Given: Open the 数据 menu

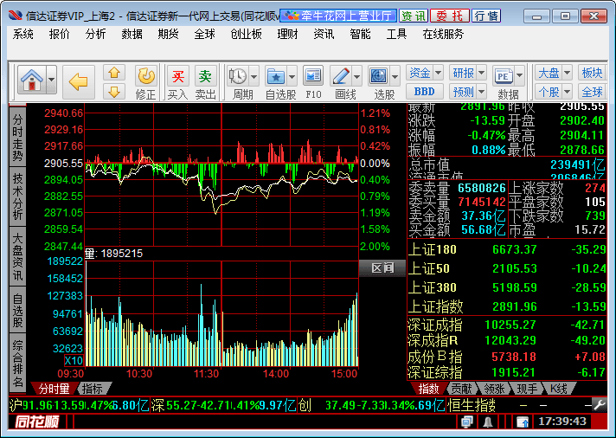Looking at the screenshot, I should point(132,35).
